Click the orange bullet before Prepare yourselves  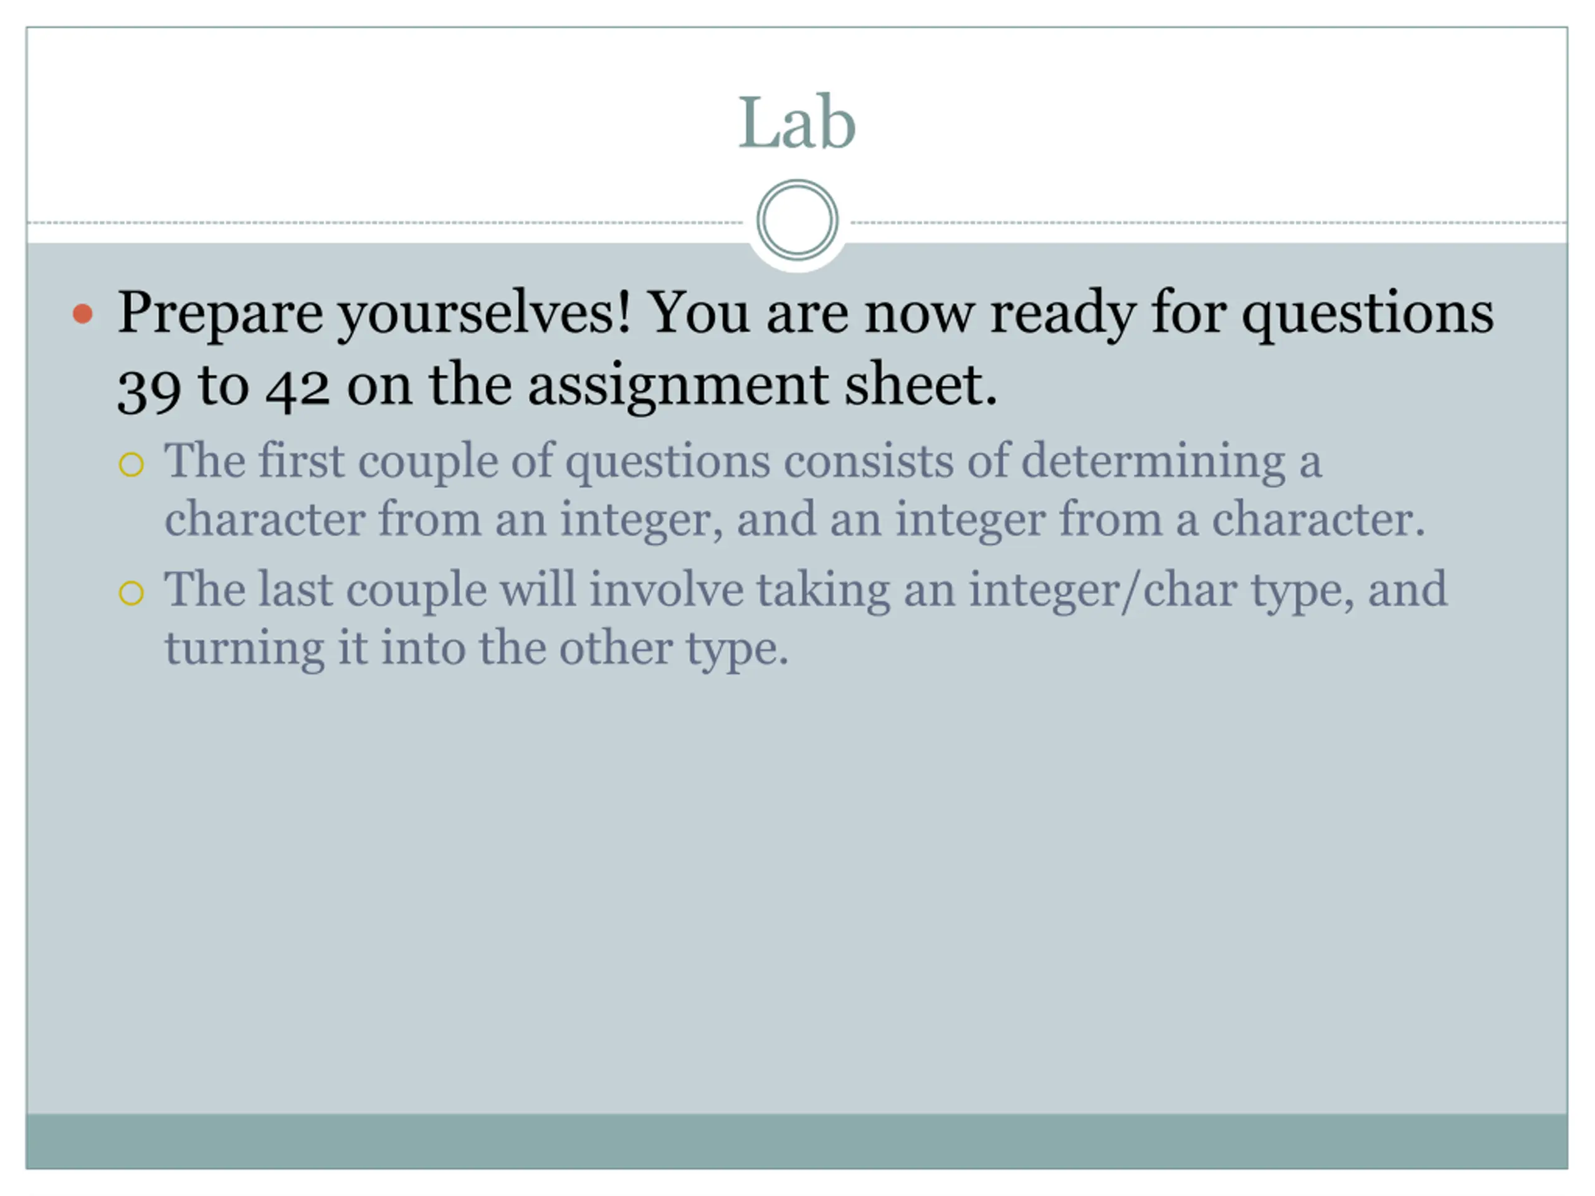click(83, 313)
